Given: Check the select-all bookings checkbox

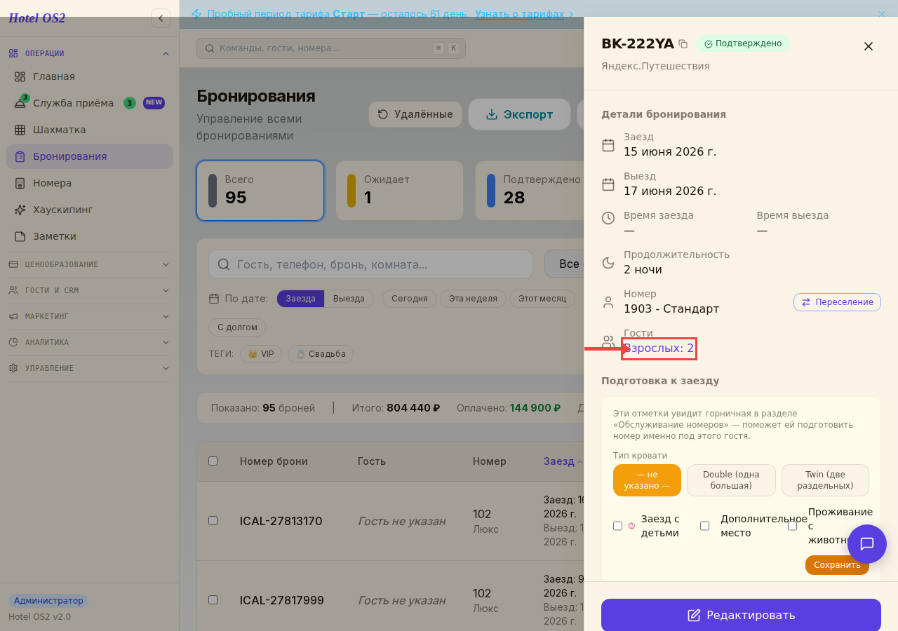Looking at the screenshot, I should pos(213,461).
